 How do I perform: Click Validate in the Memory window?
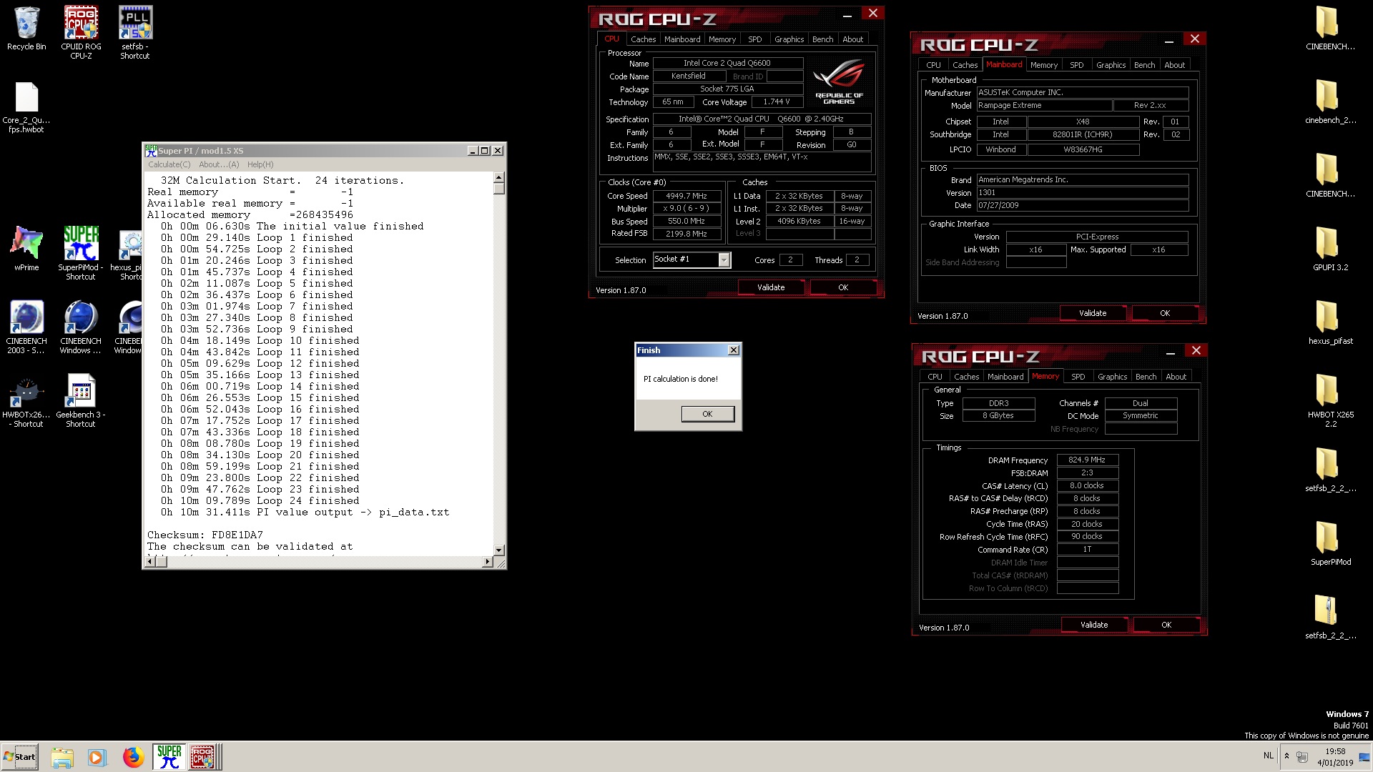click(x=1094, y=625)
